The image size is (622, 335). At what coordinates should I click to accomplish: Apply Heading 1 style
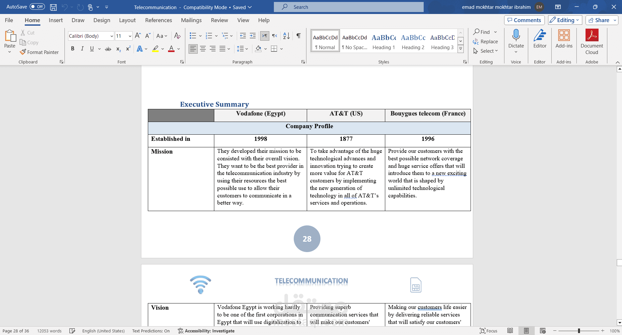click(x=384, y=41)
